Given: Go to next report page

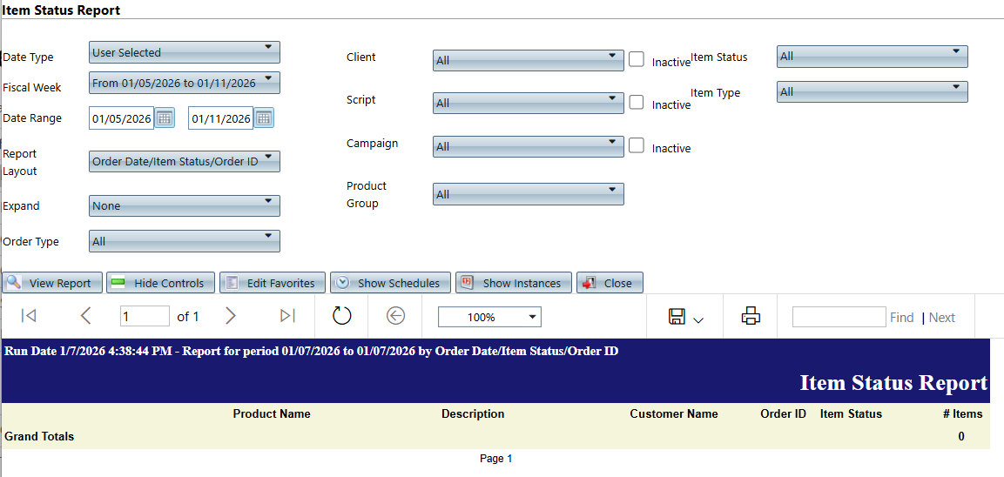Looking at the screenshot, I should click(x=231, y=316).
